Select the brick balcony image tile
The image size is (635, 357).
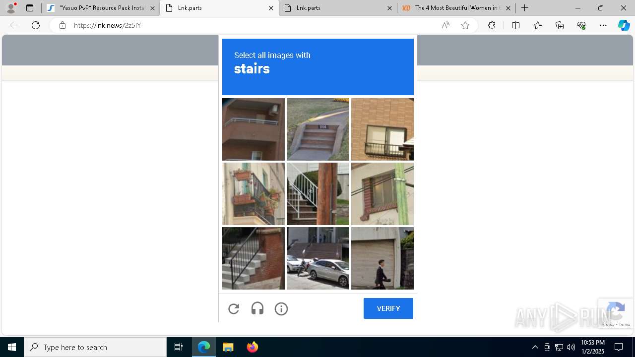click(x=254, y=129)
